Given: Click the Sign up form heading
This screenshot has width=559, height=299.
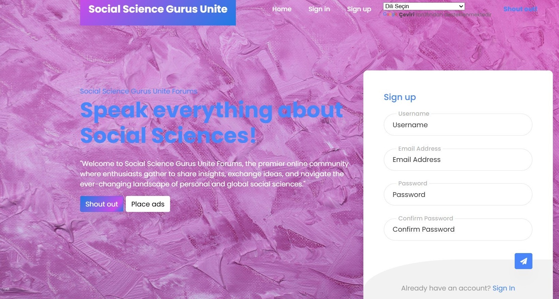Looking at the screenshot, I should tap(399, 97).
